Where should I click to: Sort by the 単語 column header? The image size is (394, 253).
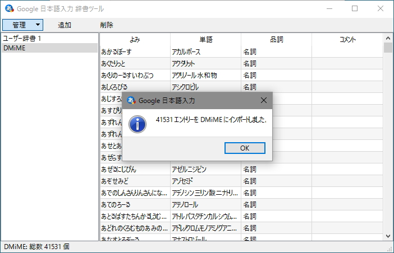pyautogui.click(x=206, y=40)
